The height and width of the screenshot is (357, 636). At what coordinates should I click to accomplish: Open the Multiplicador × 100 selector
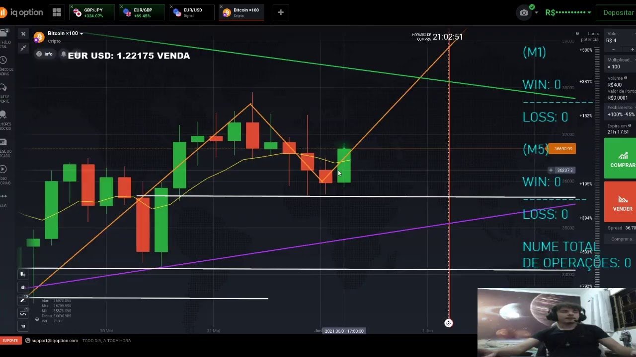pyautogui.click(x=621, y=63)
